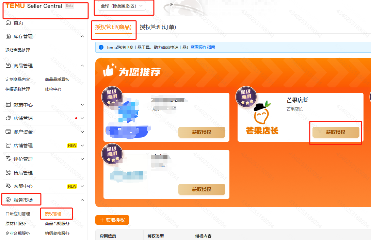Image resolution: width=371 pixels, height=240 pixels.
Task: Click the 库存管理 warehouse icon
Action: [x=8, y=36]
